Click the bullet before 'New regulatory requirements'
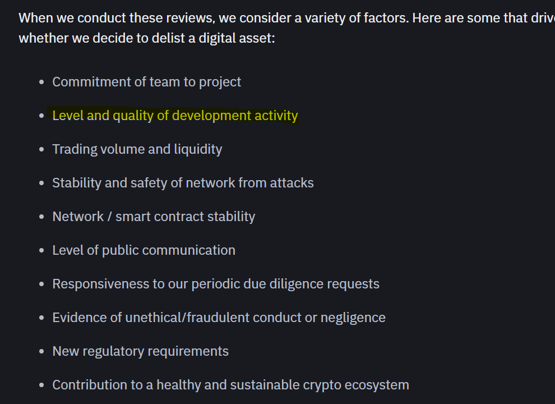555x404 pixels. click(42, 352)
